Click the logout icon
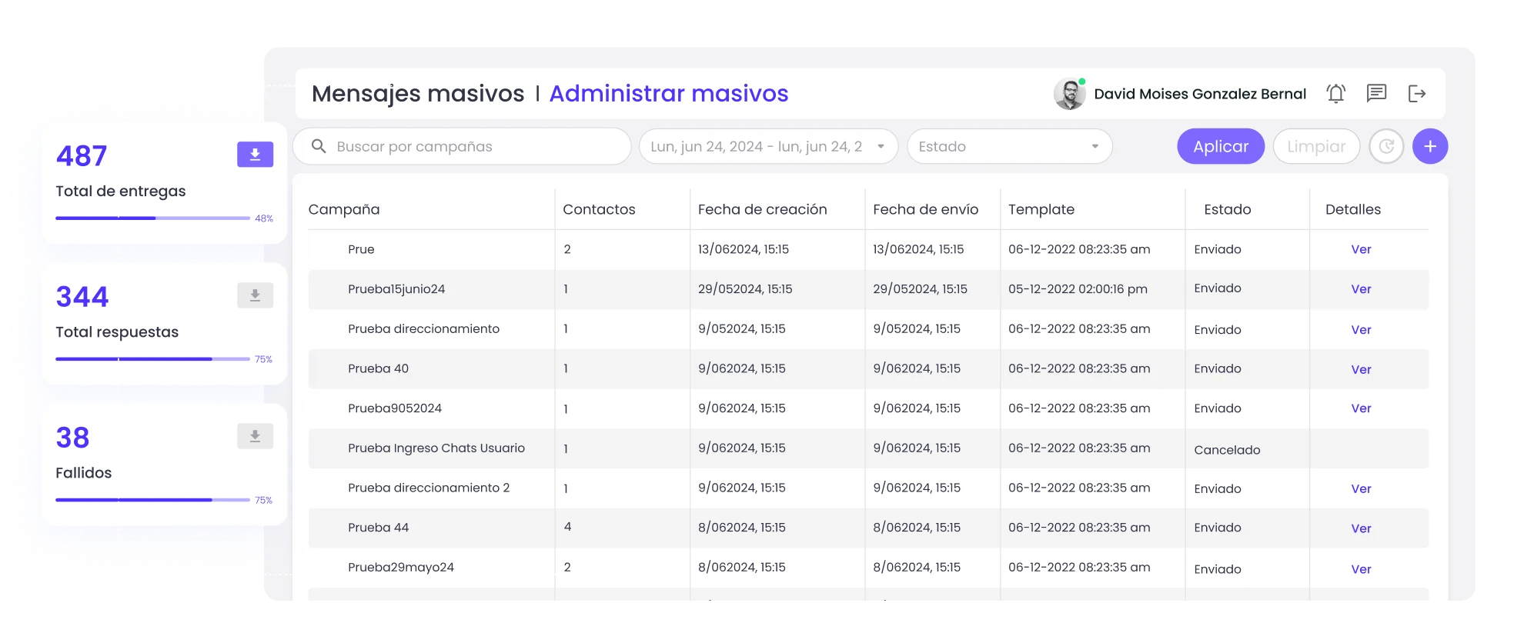The width and height of the screenshot is (1524, 643). pyautogui.click(x=1417, y=94)
